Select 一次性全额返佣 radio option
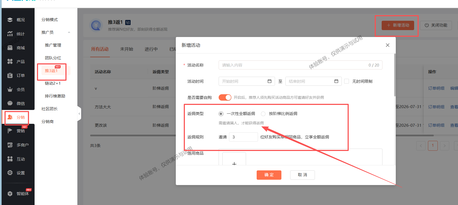Image resolution: width=458 pixels, height=205 pixels. click(221, 114)
